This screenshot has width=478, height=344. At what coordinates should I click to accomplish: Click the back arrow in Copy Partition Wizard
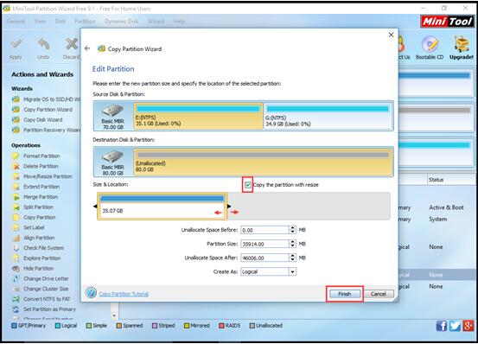click(87, 48)
